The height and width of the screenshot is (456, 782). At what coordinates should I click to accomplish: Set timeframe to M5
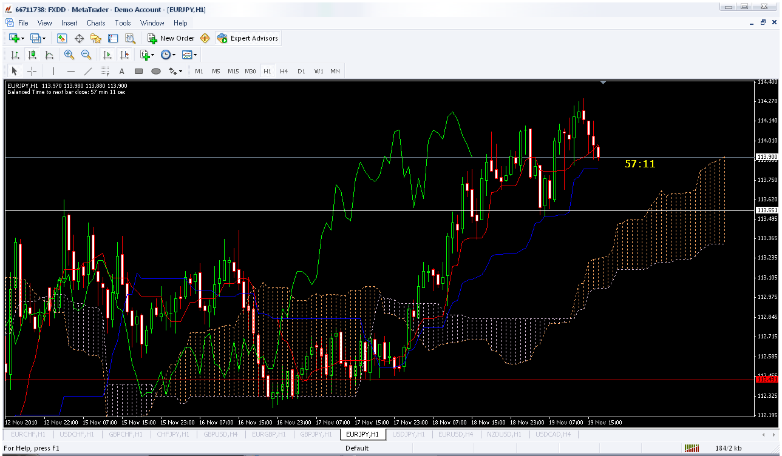[x=216, y=71]
